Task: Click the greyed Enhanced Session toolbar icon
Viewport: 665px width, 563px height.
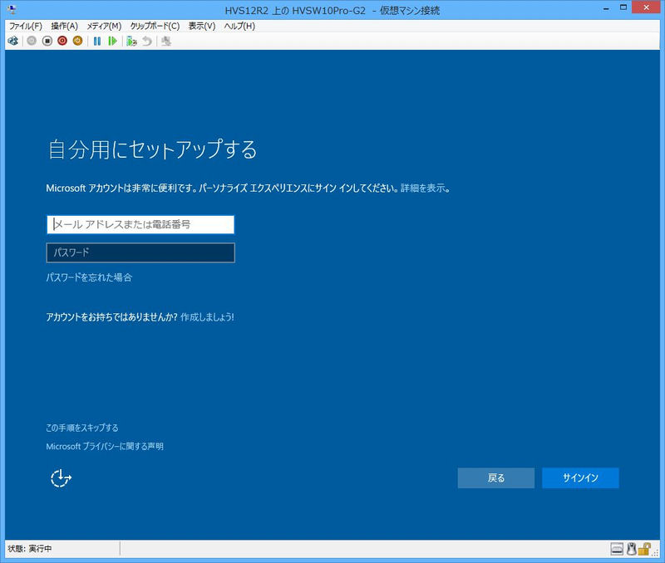Action: point(165,41)
